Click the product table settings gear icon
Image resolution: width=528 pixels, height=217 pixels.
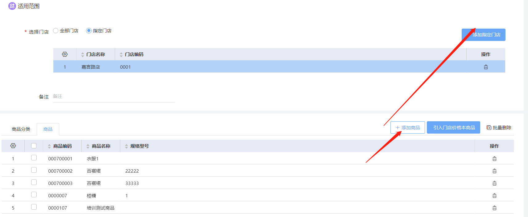[x=13, y=146]
